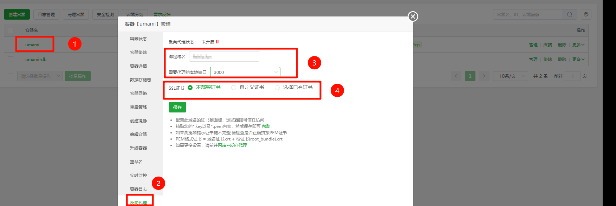The image size is (616, 206).
Task: Click 创建容器 button
Action: (17, 14)
